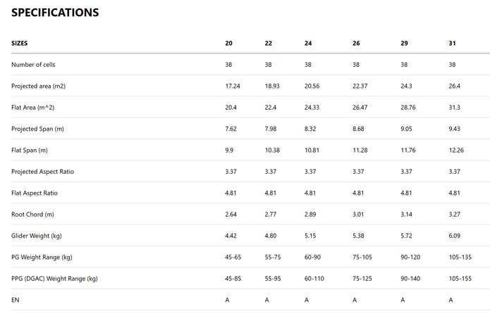This screenshot has height=313, width=490.
Task: Click the SPECIFICATIONS heading
Action: coord(55,13)
